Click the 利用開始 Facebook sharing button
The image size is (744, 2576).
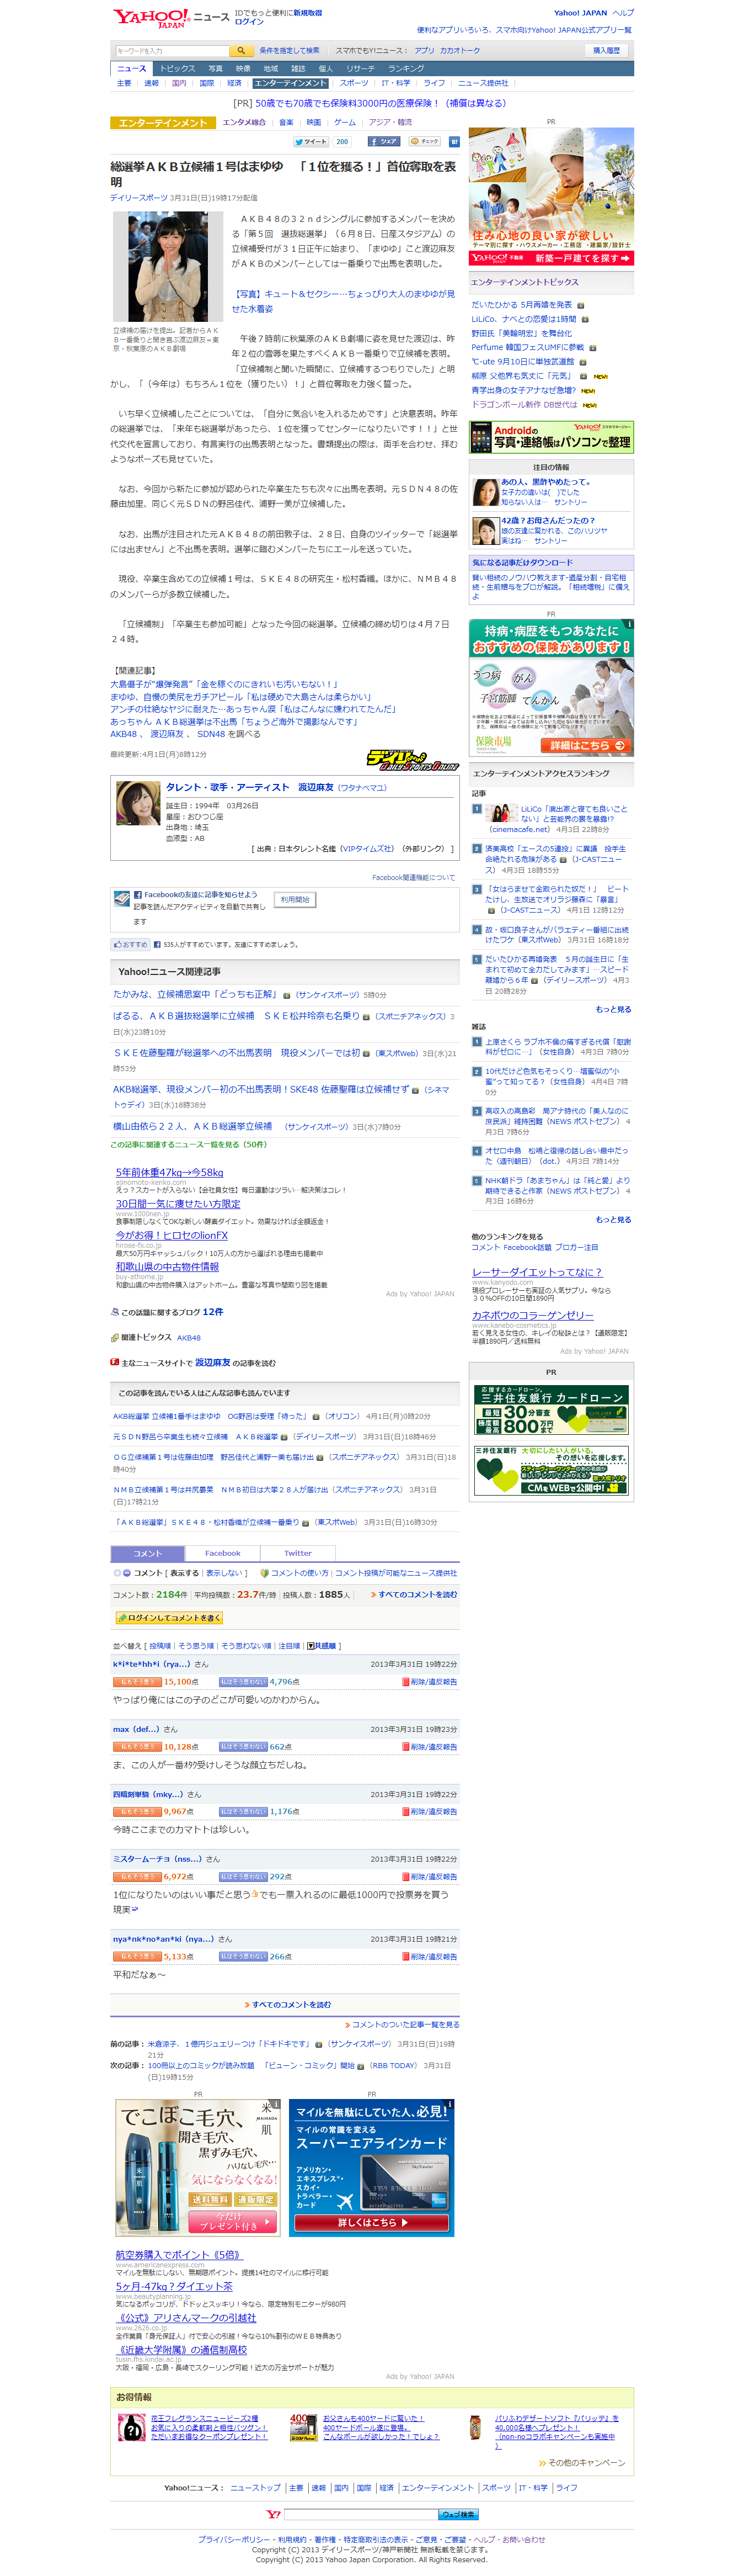(295, 899)
